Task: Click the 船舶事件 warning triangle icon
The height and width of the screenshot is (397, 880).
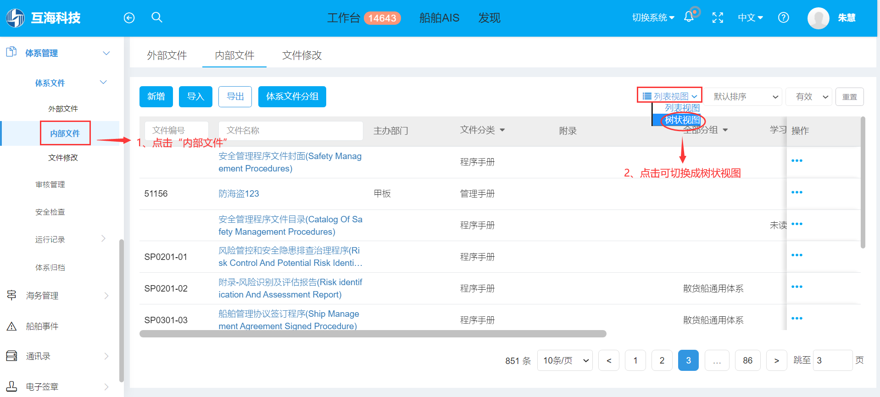Action: pos(11,326)
